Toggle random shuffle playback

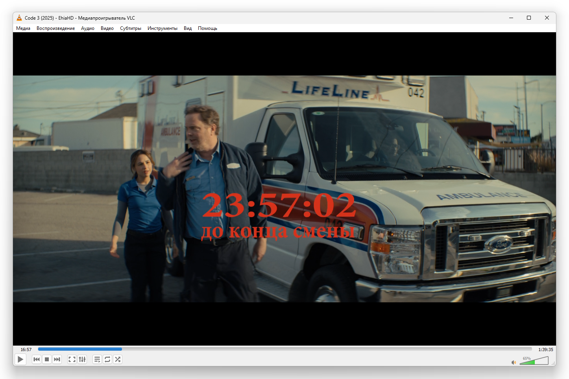118,359
